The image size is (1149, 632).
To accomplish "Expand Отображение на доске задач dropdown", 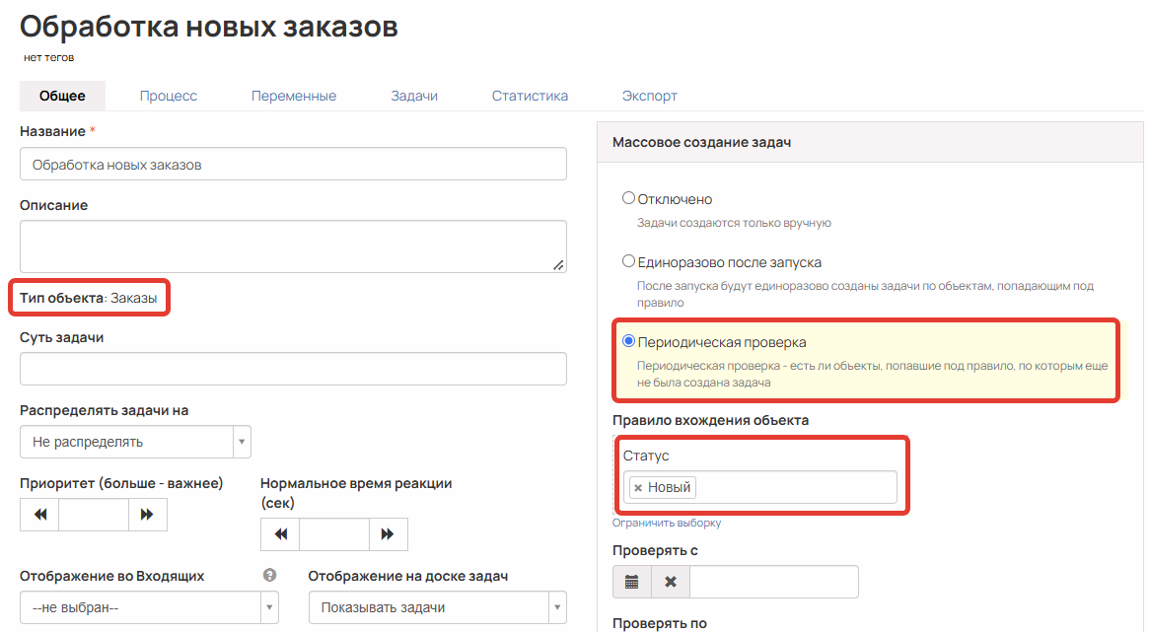I will (x=438, y=607).
